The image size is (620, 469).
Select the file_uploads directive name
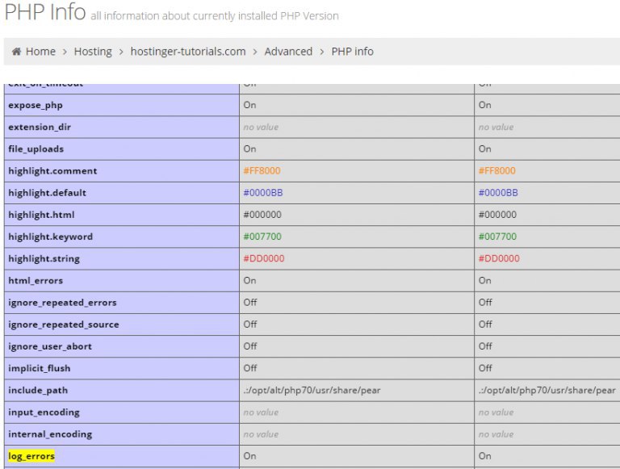pyautogui.click(x=36, y=149)
